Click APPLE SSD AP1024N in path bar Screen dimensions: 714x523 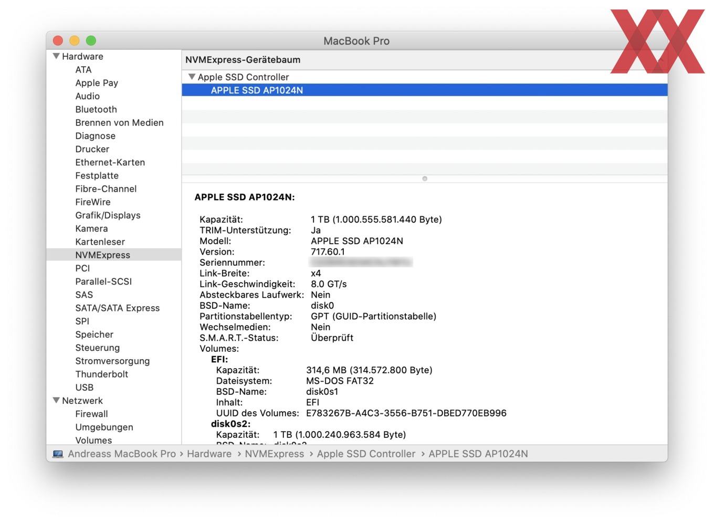pos(478,454)
